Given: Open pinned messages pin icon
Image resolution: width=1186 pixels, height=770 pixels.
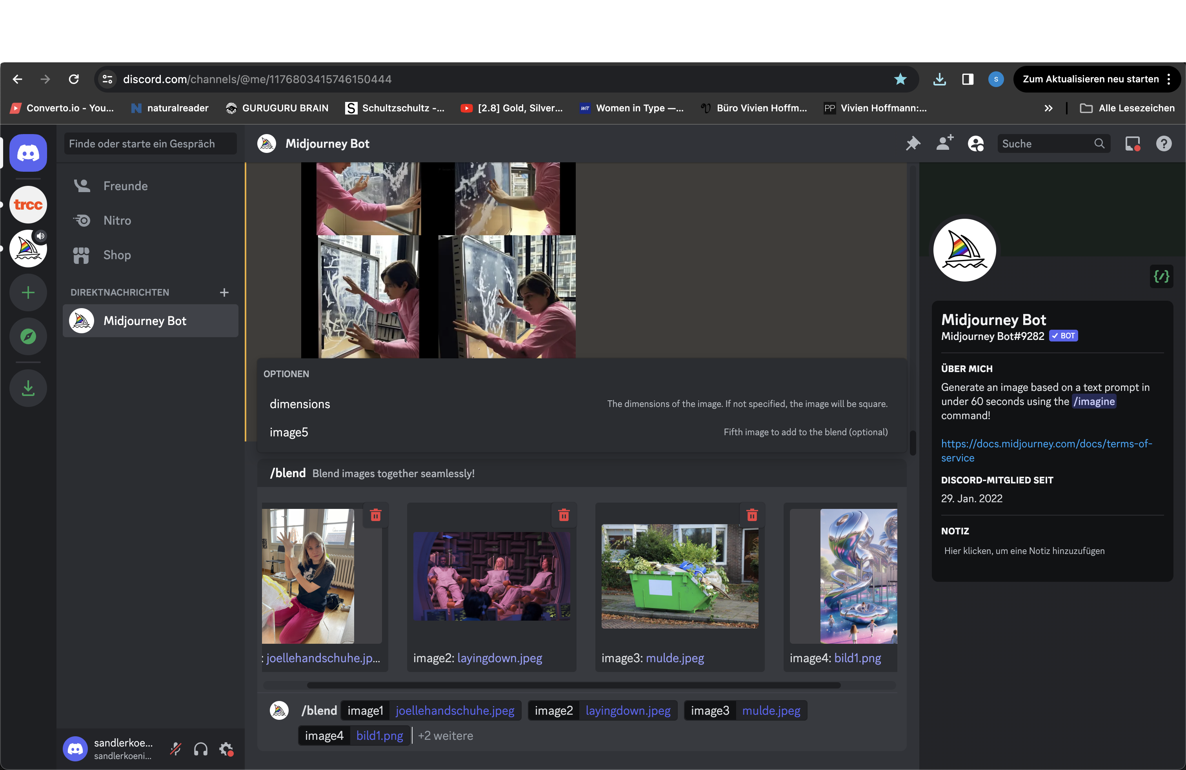Looking at the screenshot, I should [x=913, y=143].
